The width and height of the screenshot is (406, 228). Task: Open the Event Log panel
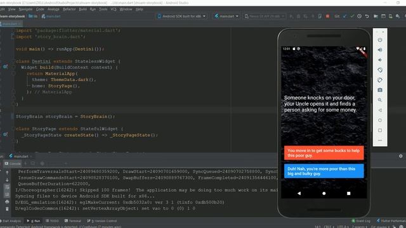[x=361, y=221]
